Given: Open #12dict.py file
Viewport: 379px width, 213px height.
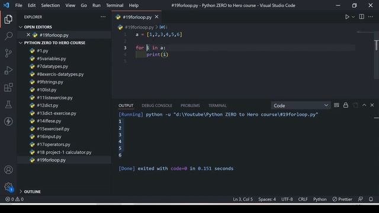Looking at the screenshot, I should (x=64, y=105).
